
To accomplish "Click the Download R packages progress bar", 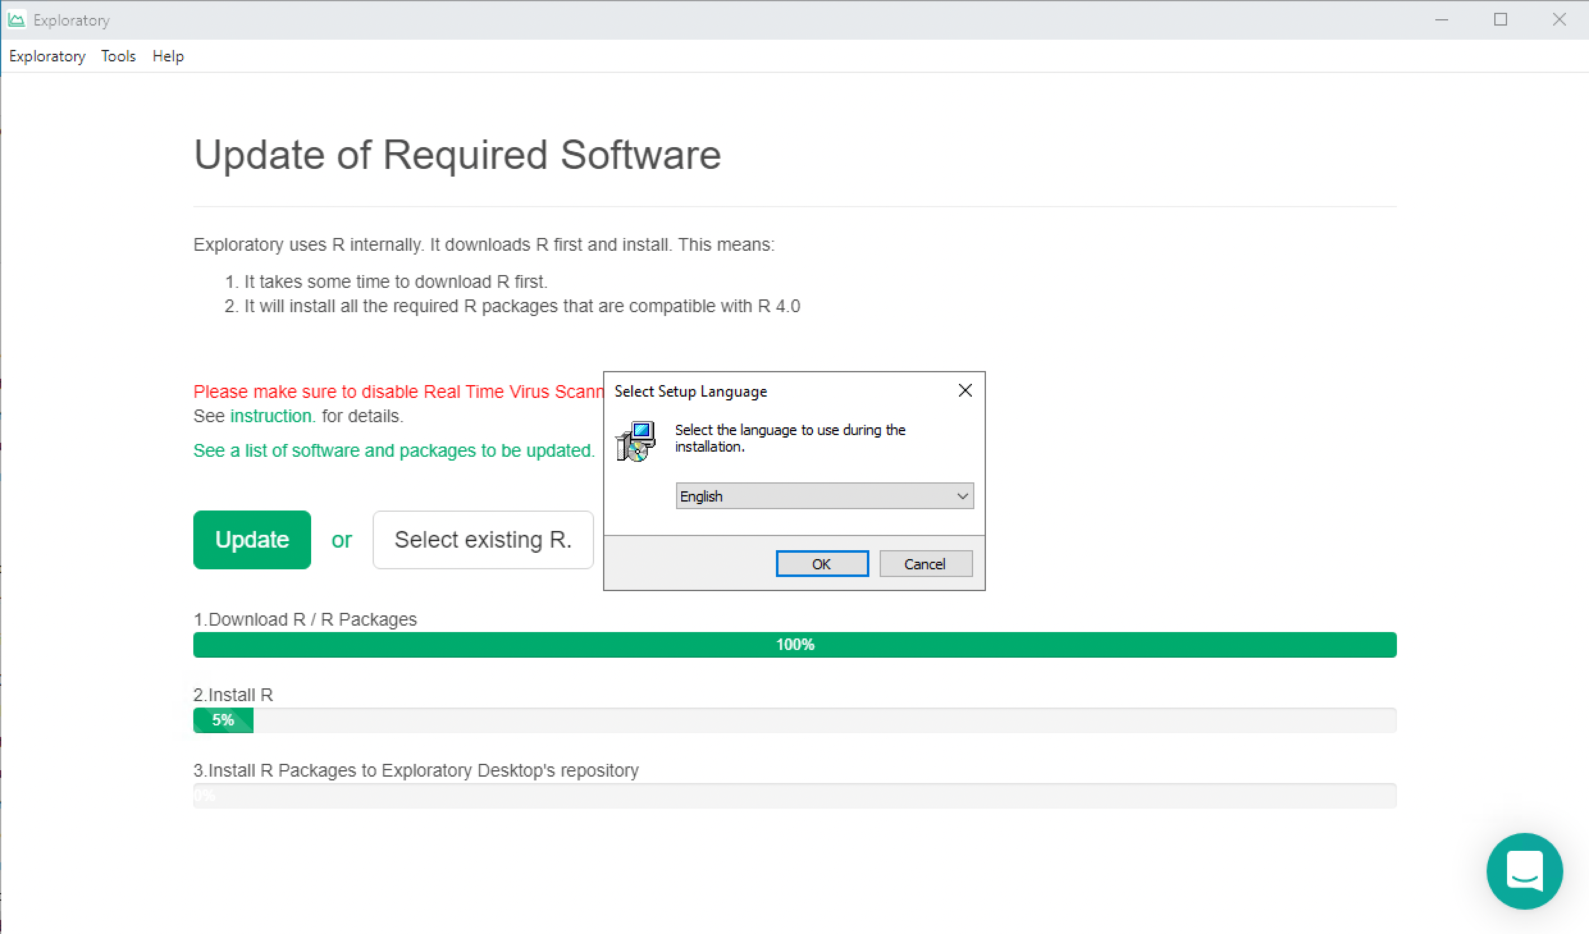I will 794,644.
